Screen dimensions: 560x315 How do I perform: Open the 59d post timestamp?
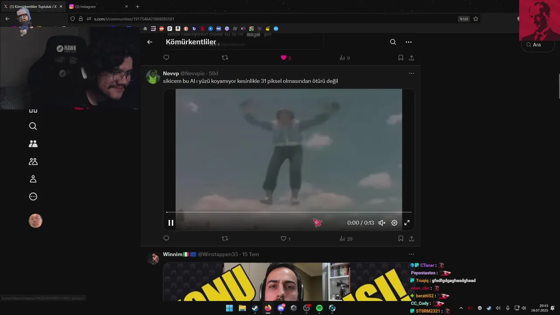(x=213, y=73)
